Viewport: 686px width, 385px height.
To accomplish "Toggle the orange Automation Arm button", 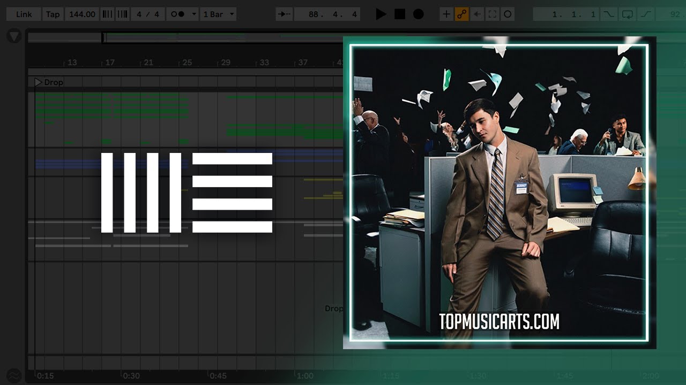I will (x=461, y=14).
